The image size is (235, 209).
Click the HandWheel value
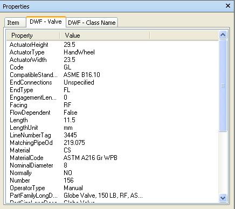click(x=79, y=52)
